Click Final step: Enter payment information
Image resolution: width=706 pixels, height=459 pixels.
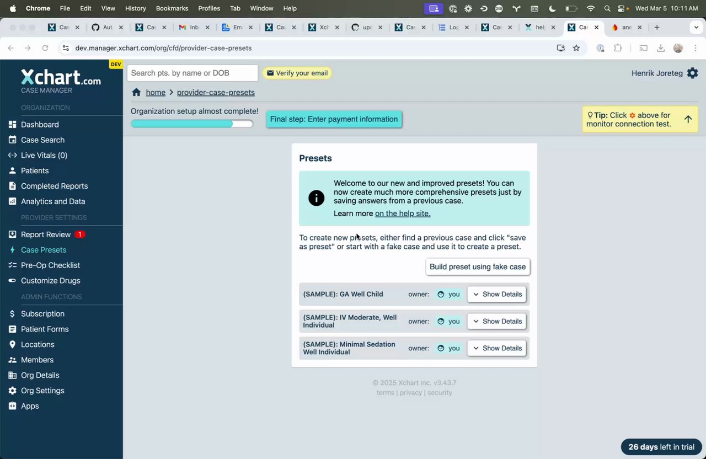[334, 119]
